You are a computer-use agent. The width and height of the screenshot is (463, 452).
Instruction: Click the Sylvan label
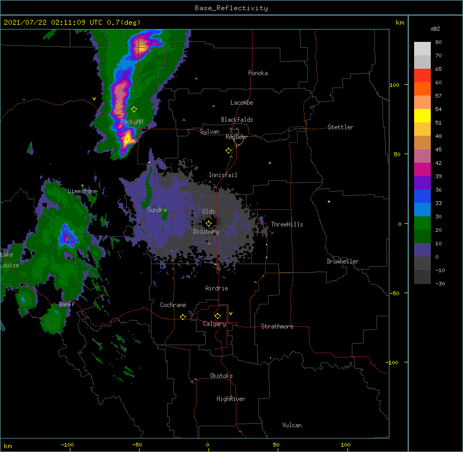click(209, 132)
